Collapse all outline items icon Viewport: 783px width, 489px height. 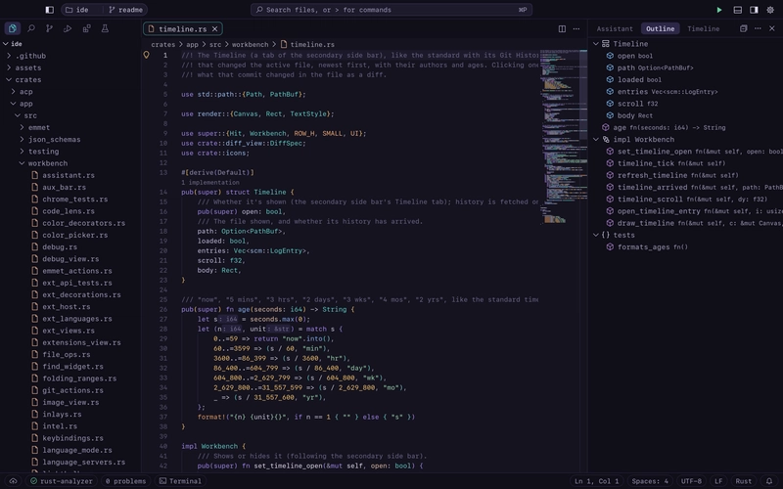[x=743, y=28]
